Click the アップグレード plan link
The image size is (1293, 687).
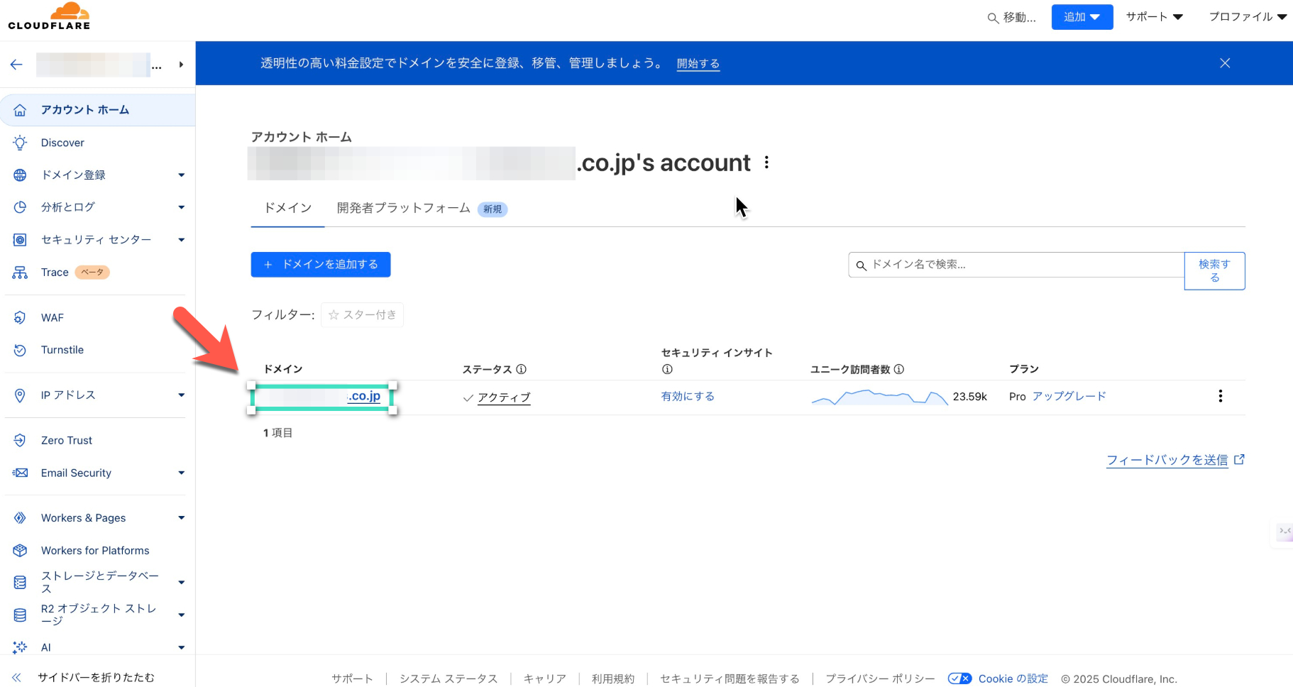(x=1069, y=397)
